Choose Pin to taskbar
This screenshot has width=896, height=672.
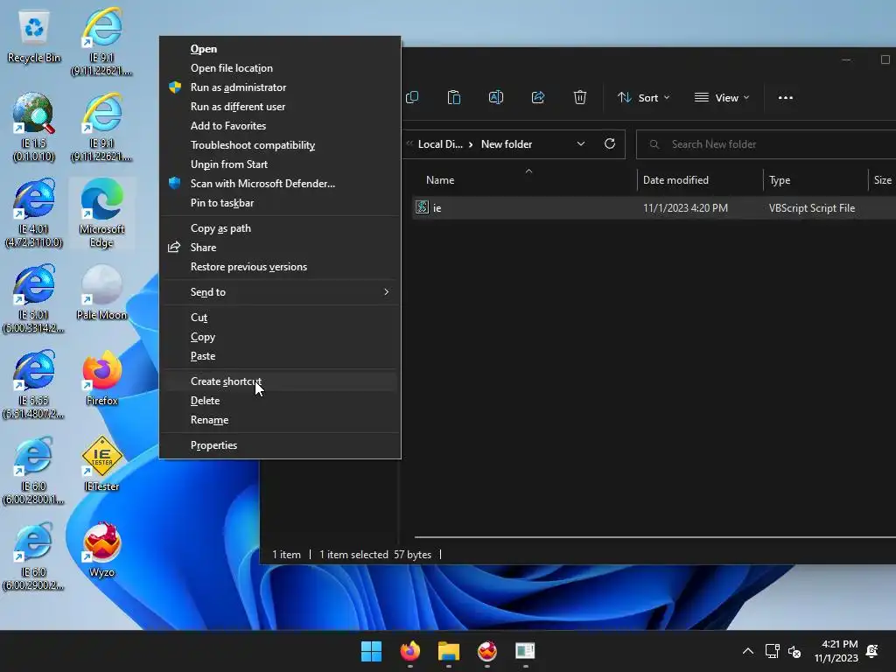pyautogui.click(x=280, y=203)
